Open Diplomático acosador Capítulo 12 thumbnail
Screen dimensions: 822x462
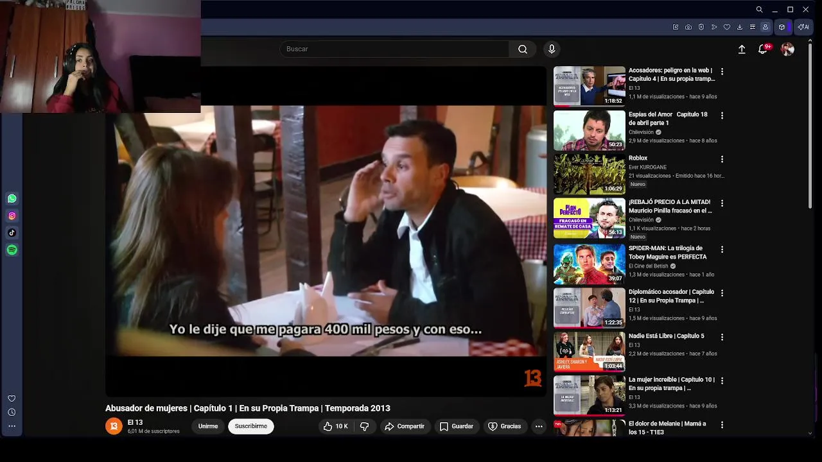coord(590,307)
